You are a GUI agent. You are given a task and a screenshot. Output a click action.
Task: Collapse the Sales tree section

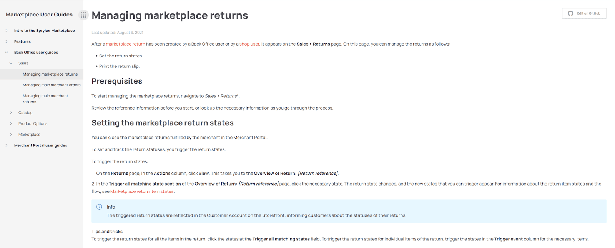(x=11, y=63)
